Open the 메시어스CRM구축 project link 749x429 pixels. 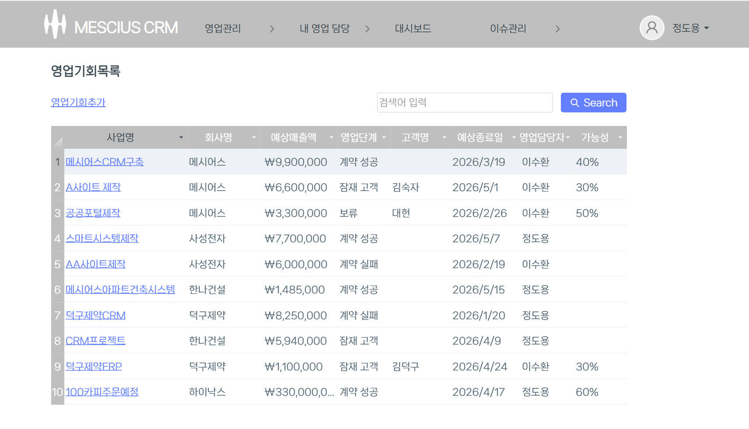105,162
